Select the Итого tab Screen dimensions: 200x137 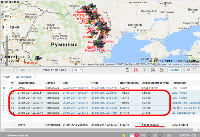[x=6, y=77]
